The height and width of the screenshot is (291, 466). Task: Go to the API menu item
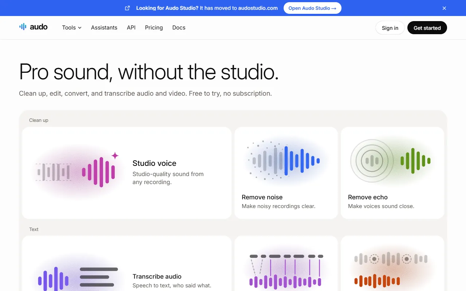[131, 28]
